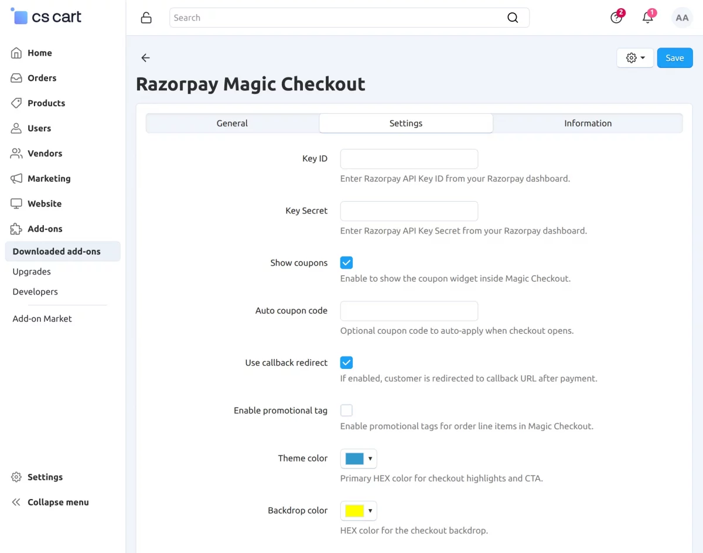The image size is (703, 553).
Task: Click the Users label in sidebar
Action: click(39, 128)
